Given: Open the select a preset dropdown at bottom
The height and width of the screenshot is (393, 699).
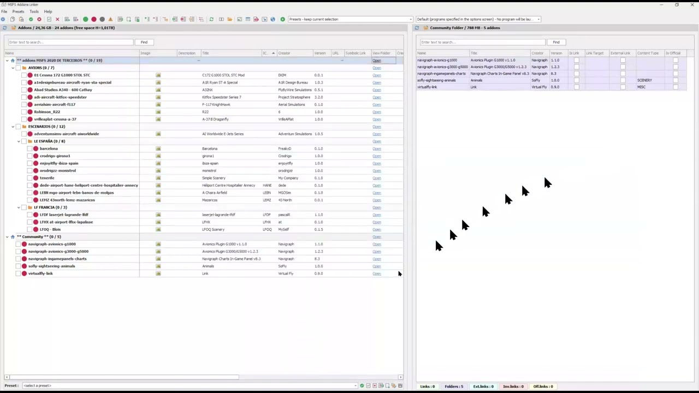Looking at the screenshot, I should point(190,386).
